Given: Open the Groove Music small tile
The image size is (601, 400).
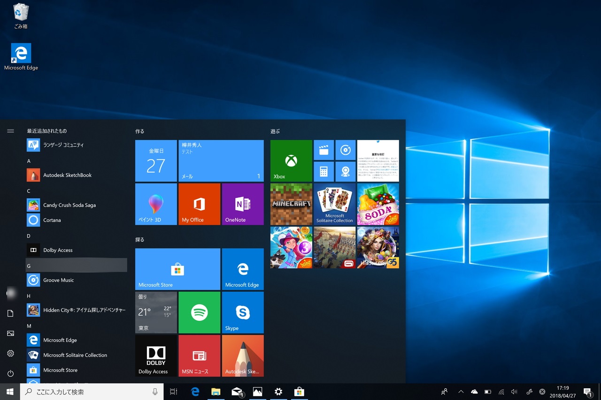Looking at the screenshot, I should click(x=346, y=150).
